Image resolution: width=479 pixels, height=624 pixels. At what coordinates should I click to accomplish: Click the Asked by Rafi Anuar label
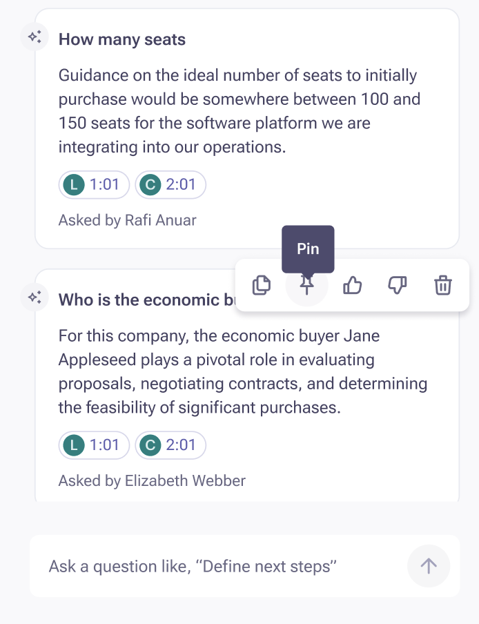tap(127, 220)
